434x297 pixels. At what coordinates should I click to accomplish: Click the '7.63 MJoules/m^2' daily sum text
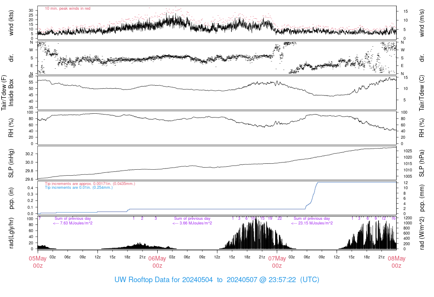pyautogui.click(x=76, y=223)
